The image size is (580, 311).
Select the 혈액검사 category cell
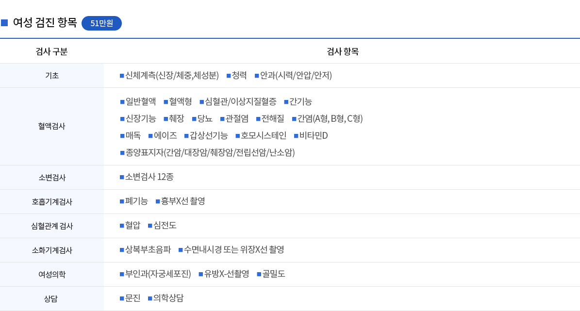(x=52, y=127)
